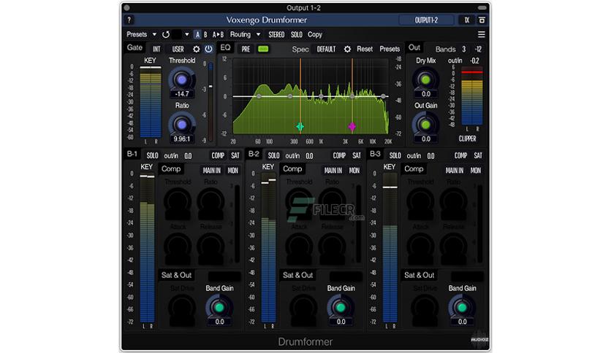
Task: Click the B-1 Band Gain value 0.0
Action: 219,322
